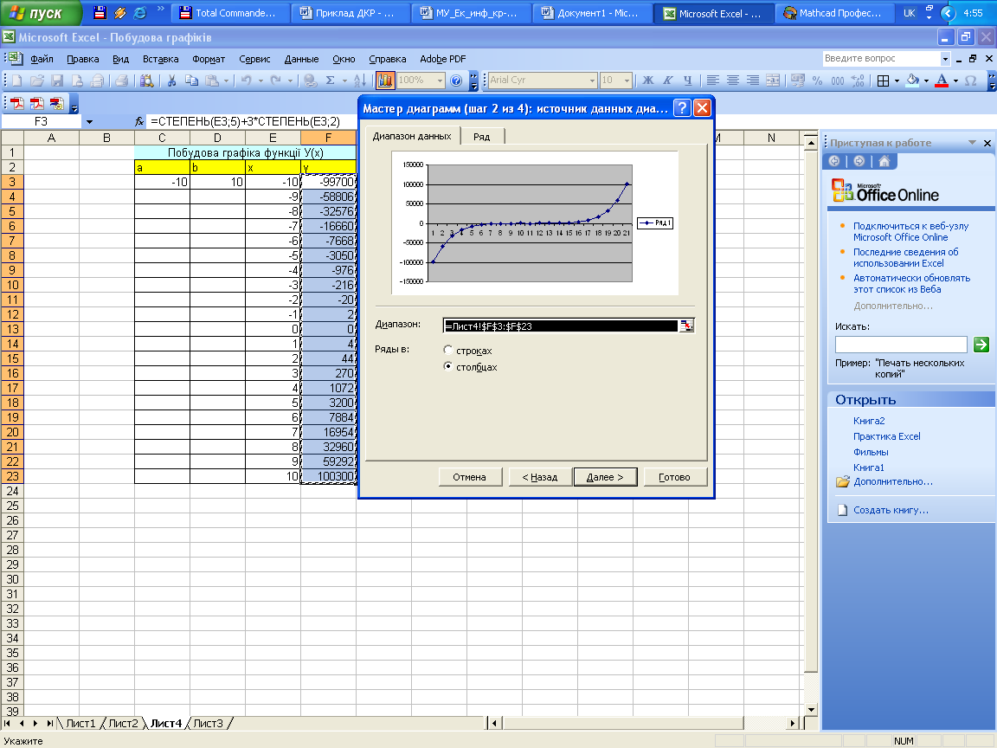
Task: Click the Cut scissors icon
Action: [171, 81]
